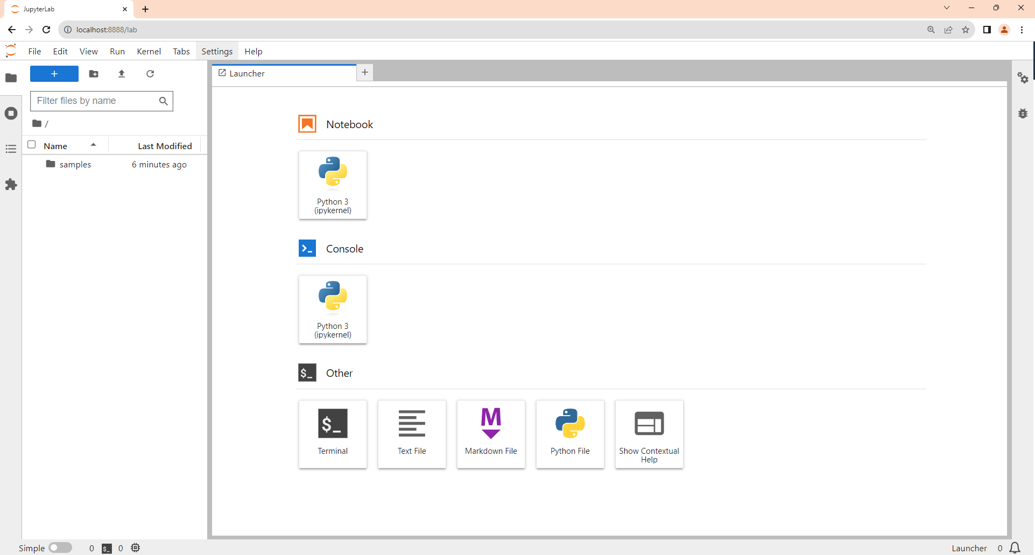1035x555 pixels.
Task: Create a new folder in the file browser
Action: pos(94,74)
